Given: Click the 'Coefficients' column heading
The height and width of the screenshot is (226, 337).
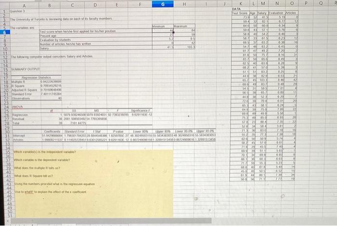Looking at the screenshot, I should (x=52, y=132).
